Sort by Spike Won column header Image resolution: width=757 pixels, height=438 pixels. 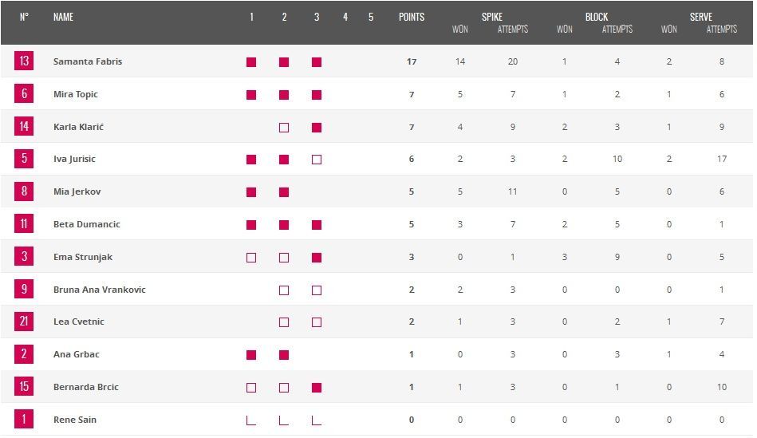tap(460, 30)
